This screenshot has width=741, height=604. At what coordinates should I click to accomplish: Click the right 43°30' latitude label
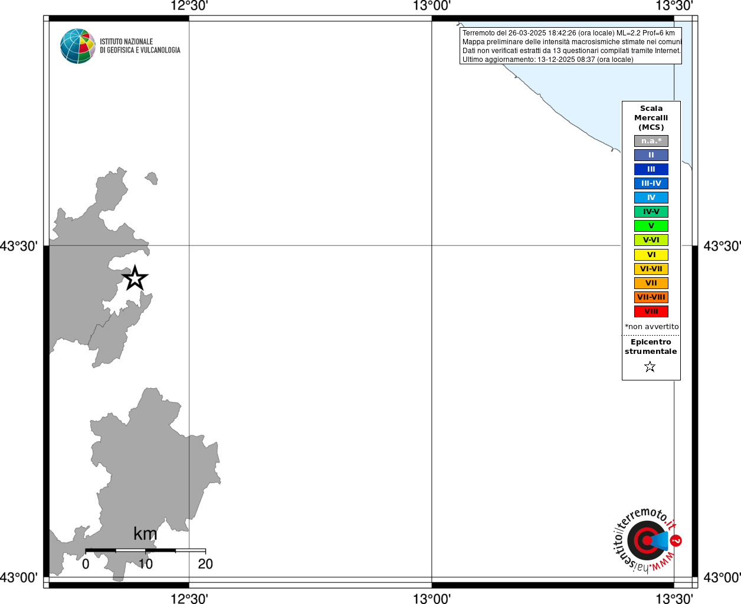(x=722, y=246)
